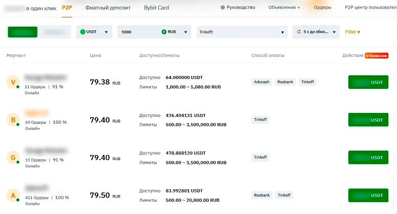Click the Advcash payment tag
The height and width of the screenshot is (214, 397).
(x=262, y=82)
